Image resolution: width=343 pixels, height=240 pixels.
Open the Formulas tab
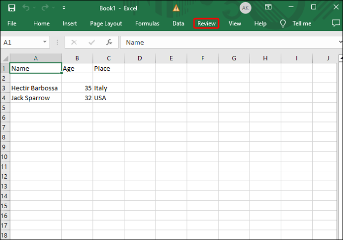coord(147,23)
